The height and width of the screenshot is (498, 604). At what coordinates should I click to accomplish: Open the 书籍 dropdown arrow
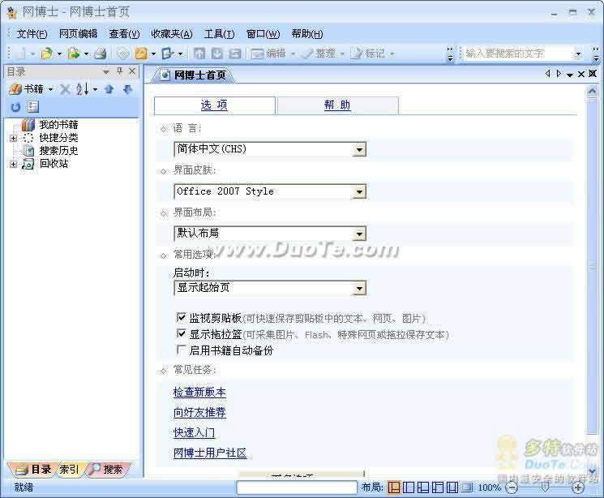point(50,90)
